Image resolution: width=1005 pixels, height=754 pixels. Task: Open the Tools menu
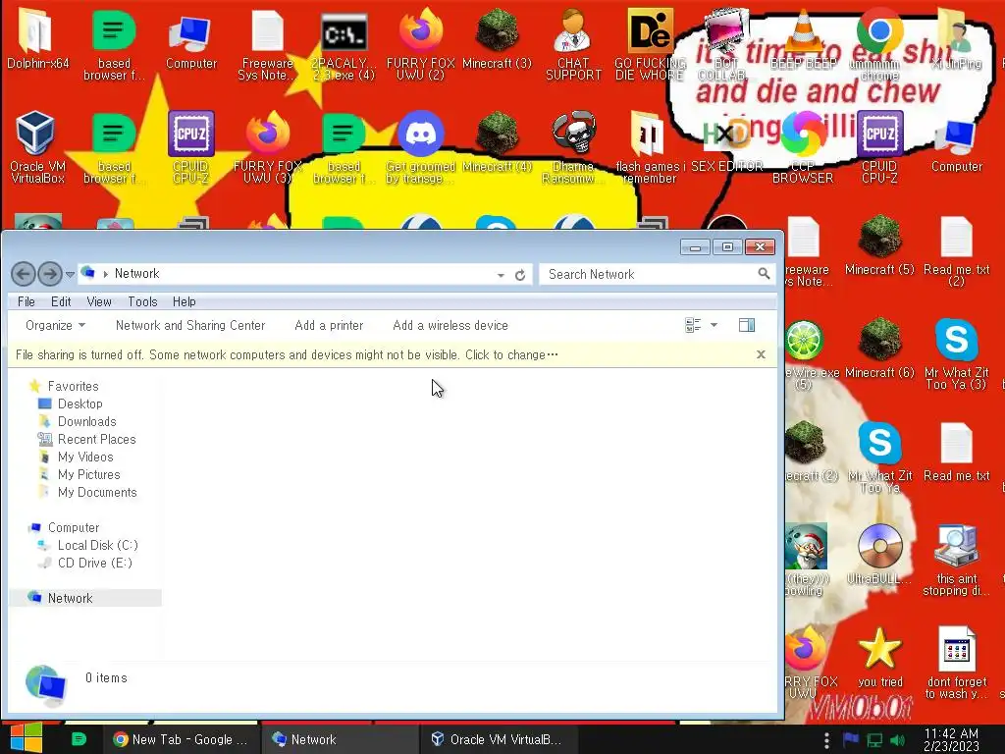click(142, 301)
